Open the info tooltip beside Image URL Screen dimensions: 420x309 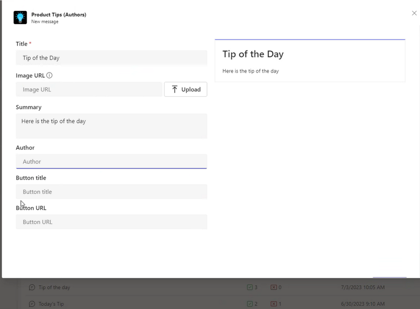click(50, 75)
